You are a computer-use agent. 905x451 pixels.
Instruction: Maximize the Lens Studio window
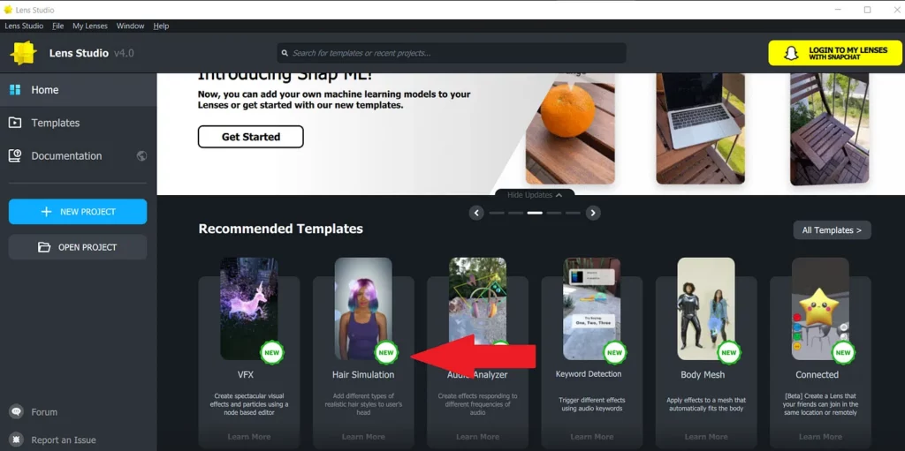[x=867, y=10]
